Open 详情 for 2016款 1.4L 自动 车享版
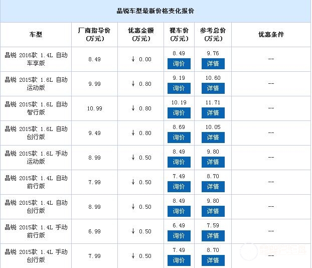 213,64
